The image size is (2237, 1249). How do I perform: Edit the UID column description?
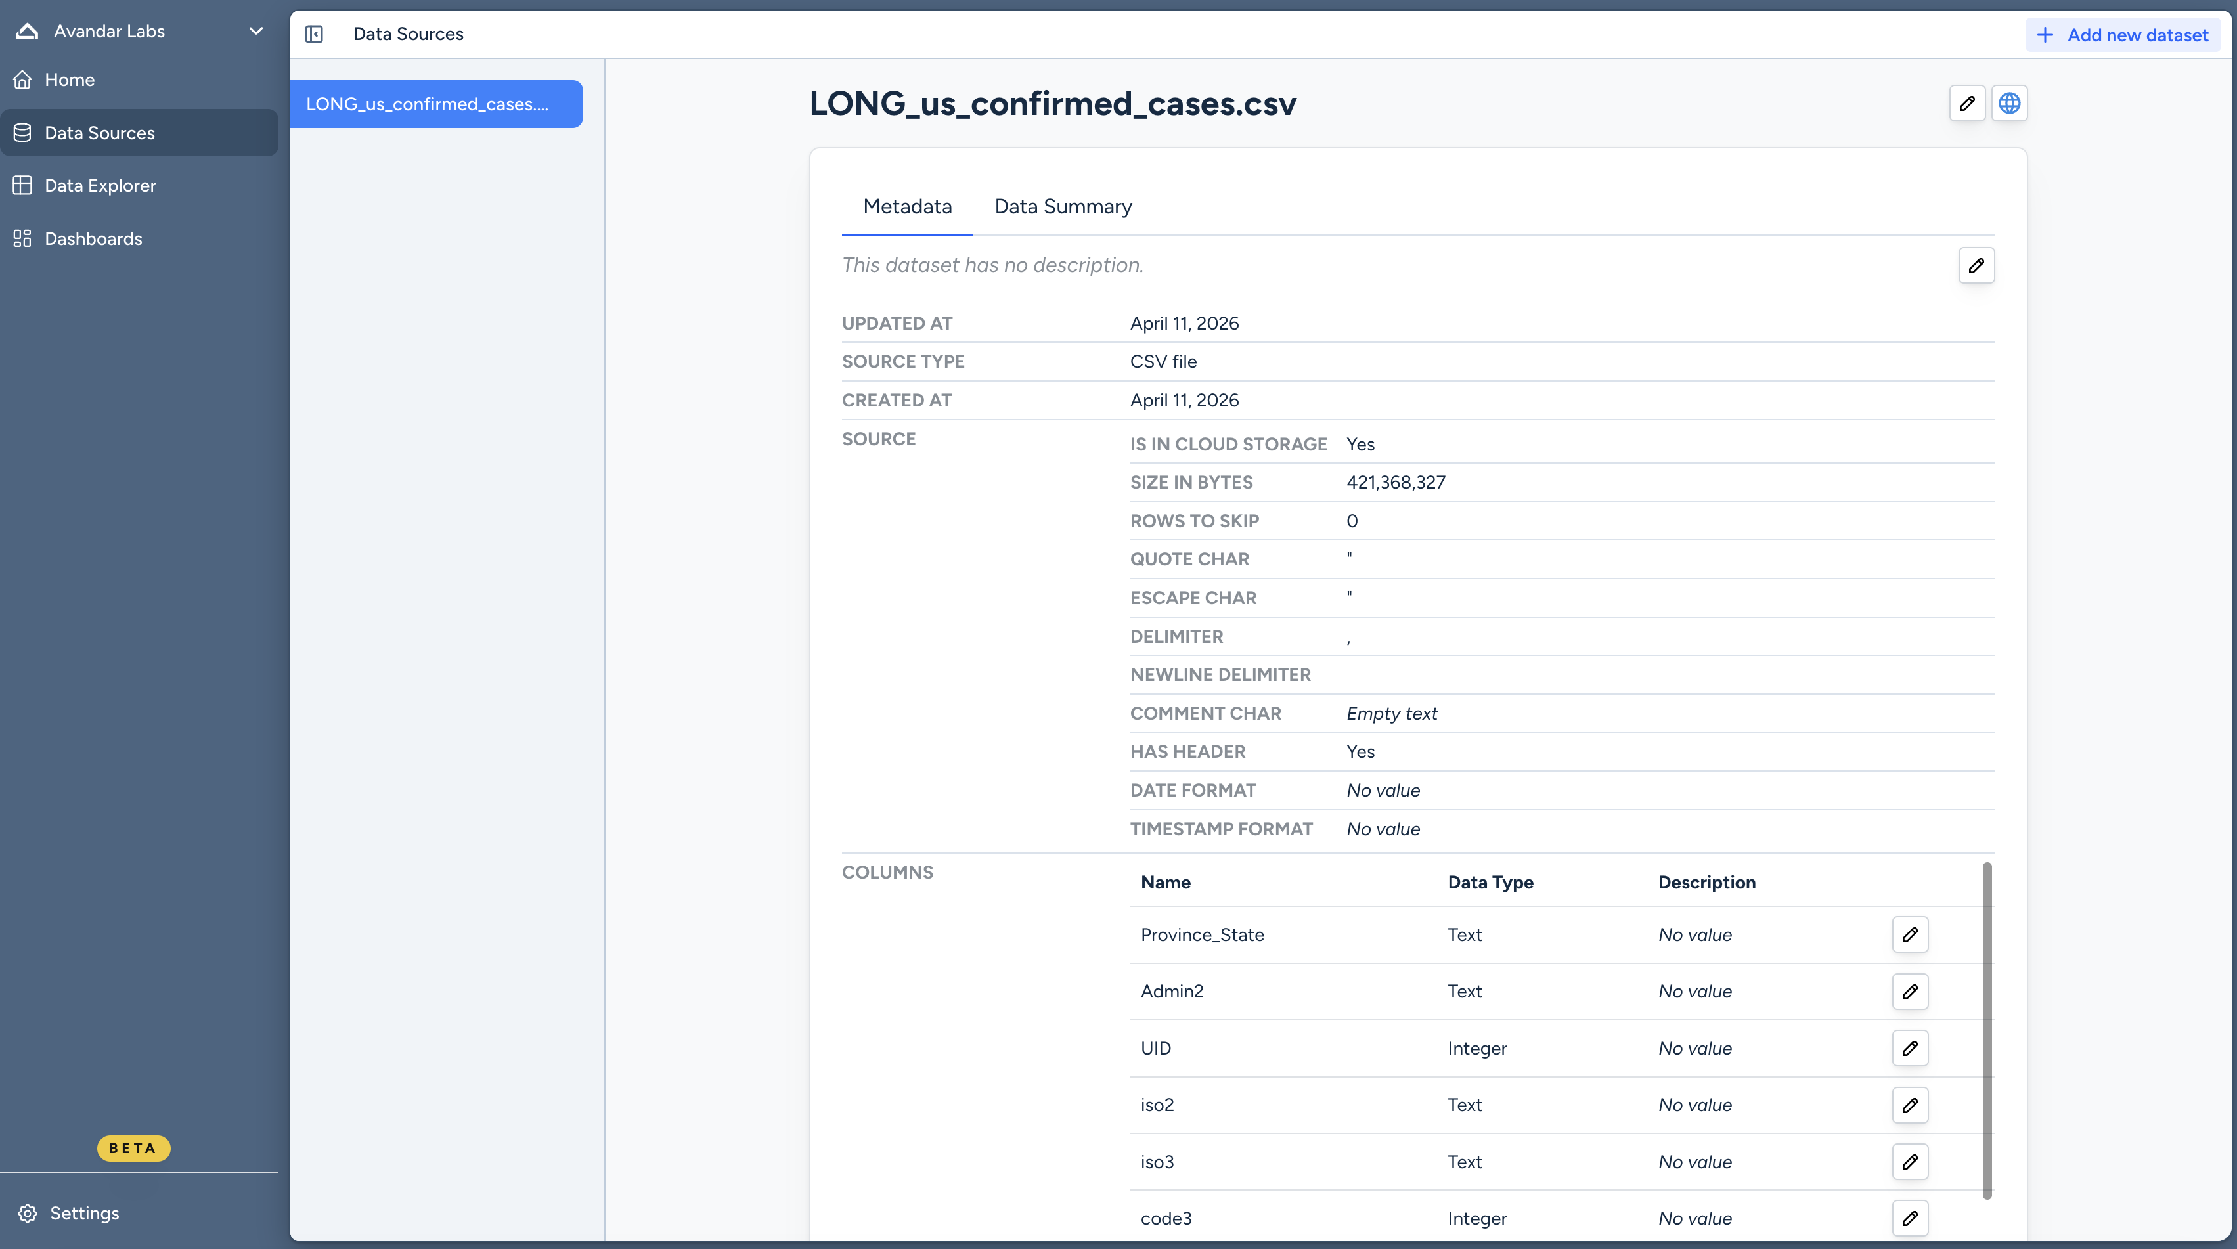click(x=1911, y=1047)
